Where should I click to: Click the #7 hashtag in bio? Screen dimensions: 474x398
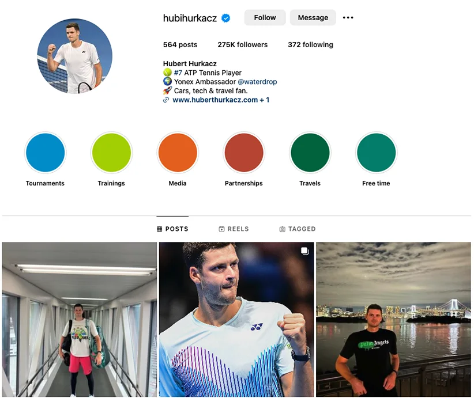(x=178, y=73)
